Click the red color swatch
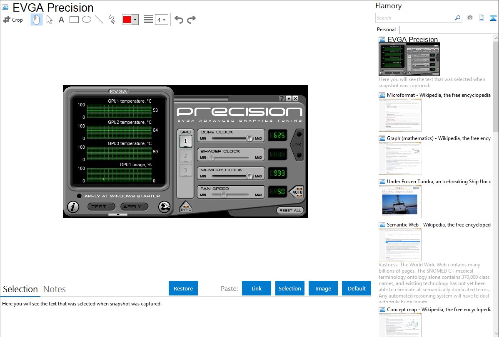This screenshot has height=337, width=499. 127,20
